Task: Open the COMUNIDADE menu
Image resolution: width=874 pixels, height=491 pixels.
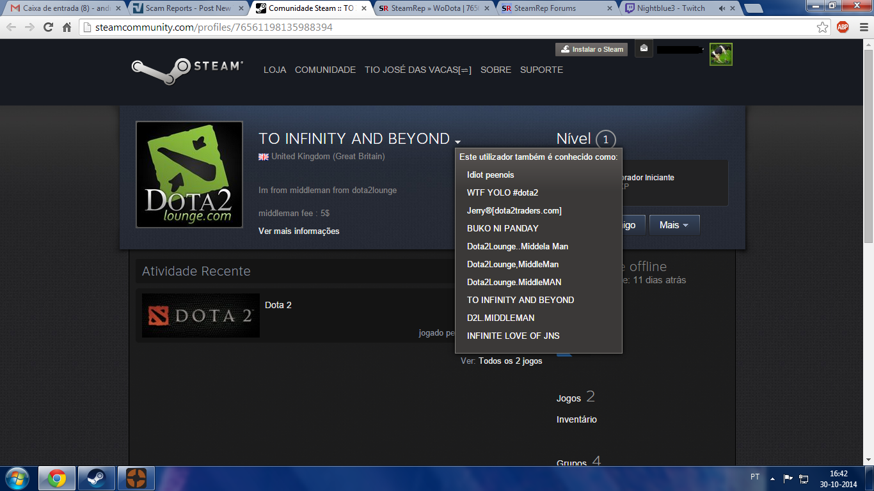Action: [325, 70]
